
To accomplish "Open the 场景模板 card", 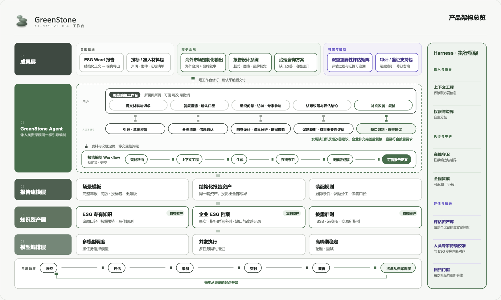I will [x=132, y=190].
